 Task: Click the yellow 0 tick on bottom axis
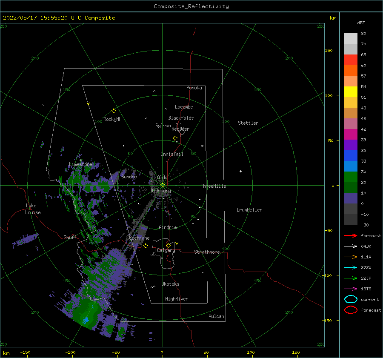coord(162,352)
